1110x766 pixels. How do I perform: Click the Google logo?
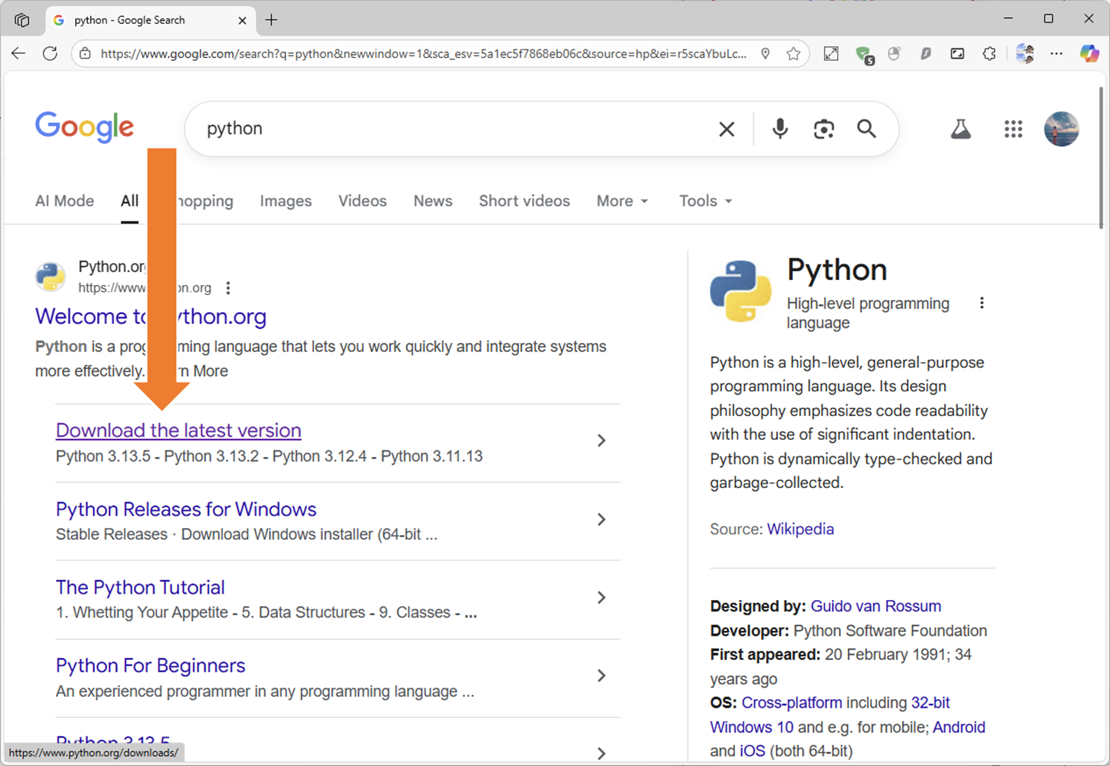[85, 127]
